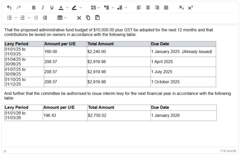Expand spacing after paragraph dropdown arrow
The image size is (240, 155).
126,8
